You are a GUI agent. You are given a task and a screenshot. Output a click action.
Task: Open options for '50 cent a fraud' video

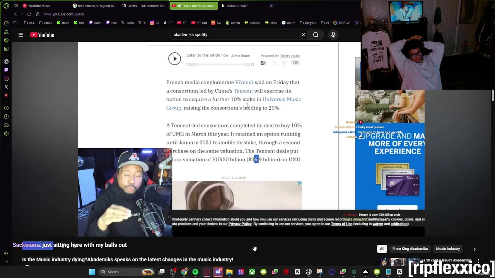[x=478, y=261]
